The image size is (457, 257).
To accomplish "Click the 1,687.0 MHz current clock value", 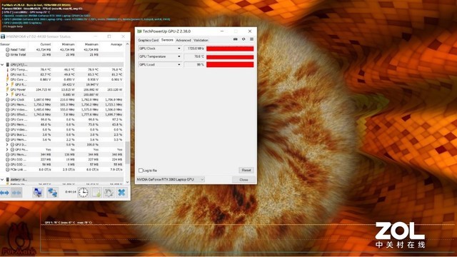I will [43, 100].
